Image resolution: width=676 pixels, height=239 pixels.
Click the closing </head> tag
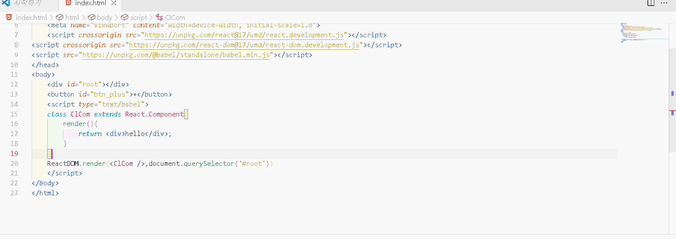click(45, 65)
